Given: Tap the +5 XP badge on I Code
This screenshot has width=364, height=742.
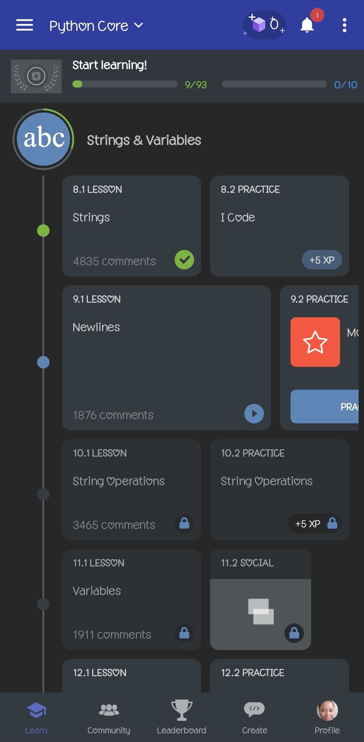Looking at the screenshot, I should coord(322,260).
